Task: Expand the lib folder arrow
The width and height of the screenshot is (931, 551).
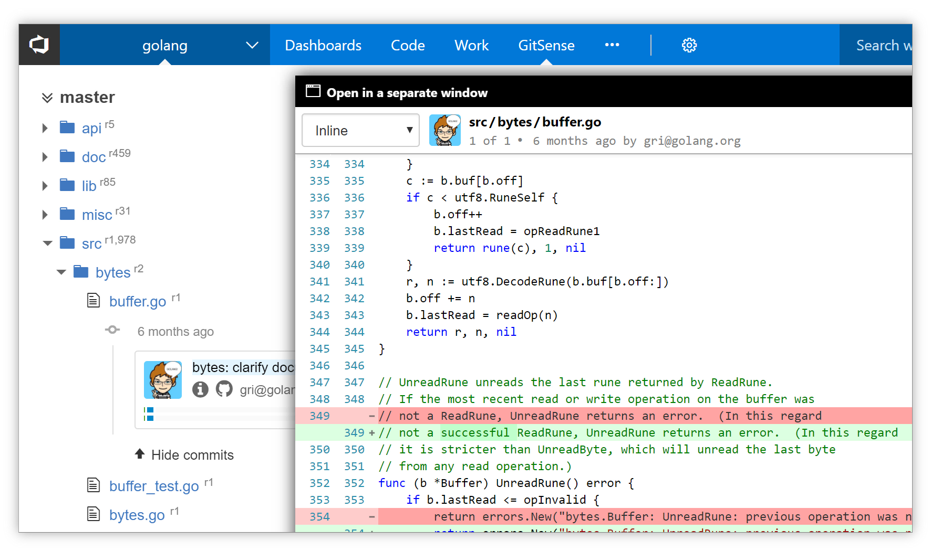Action: tap(45, 186)
